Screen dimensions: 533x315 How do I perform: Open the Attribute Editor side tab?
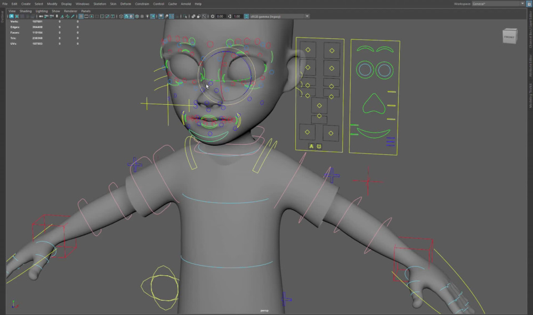click(530, 65)
